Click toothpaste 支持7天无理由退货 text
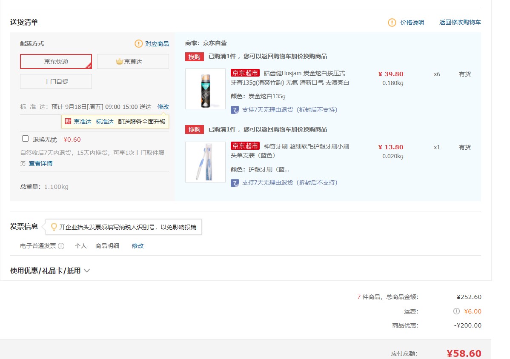The image size is (510, 359). click(x=290, y=110)
